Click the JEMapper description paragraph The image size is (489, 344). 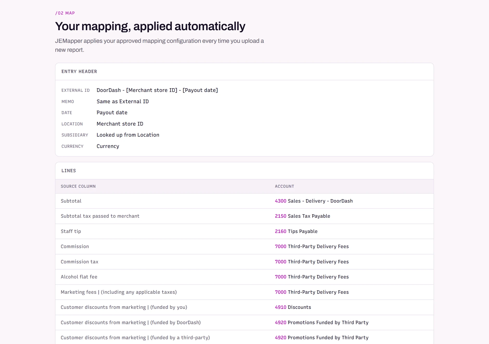pyautogui.click(x=159, y=45)
